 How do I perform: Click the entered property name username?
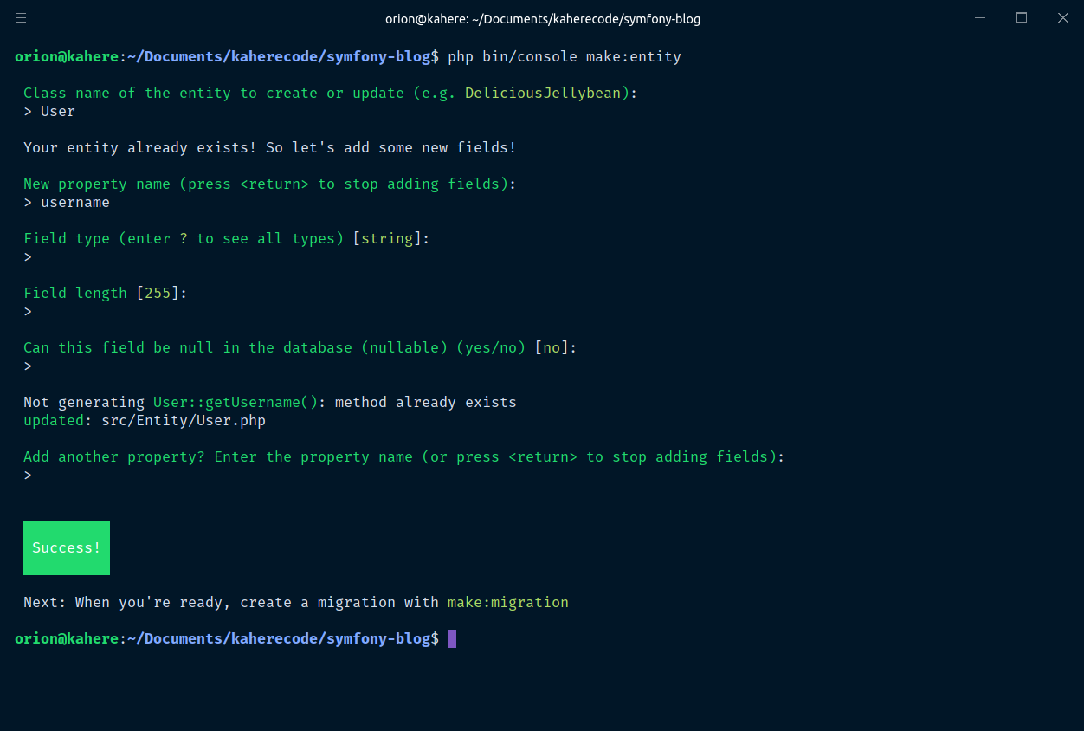click(75, 203)
